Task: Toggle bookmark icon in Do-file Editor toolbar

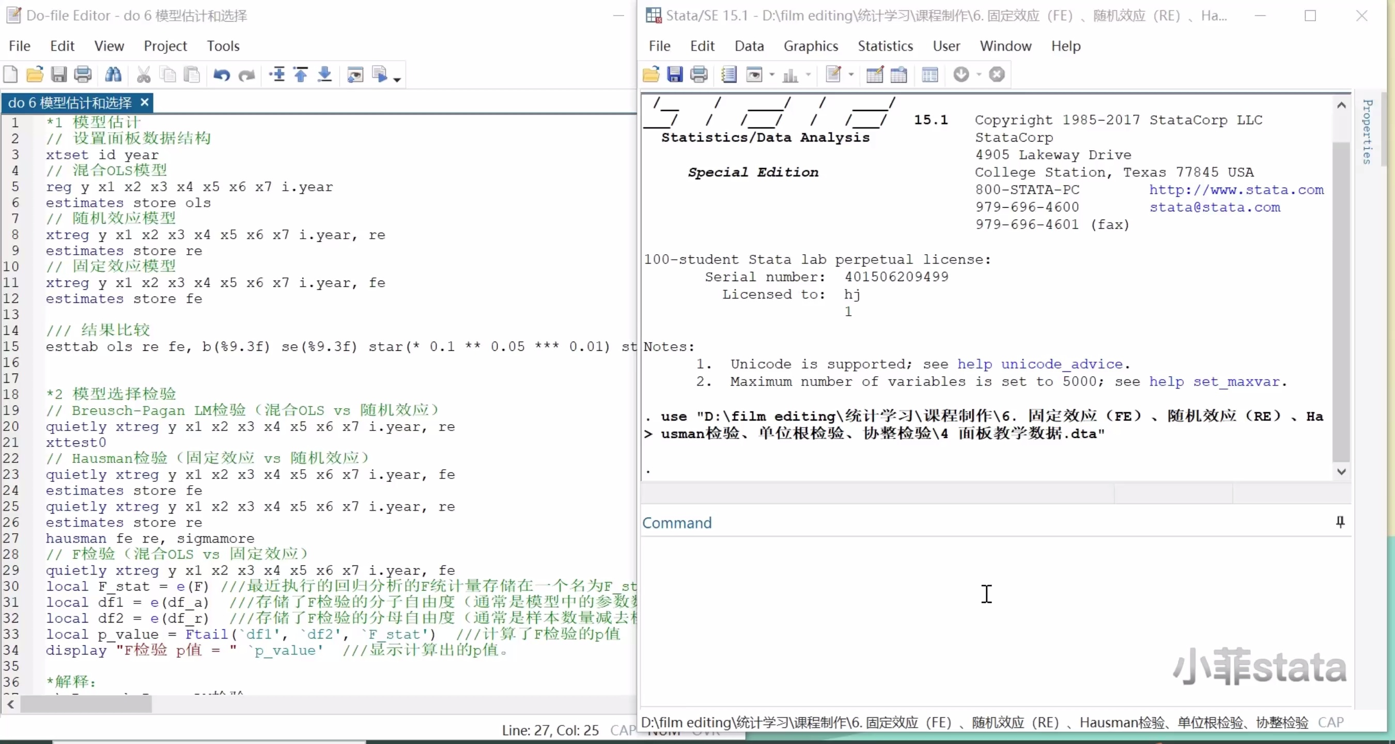Action: click(277, 74)
